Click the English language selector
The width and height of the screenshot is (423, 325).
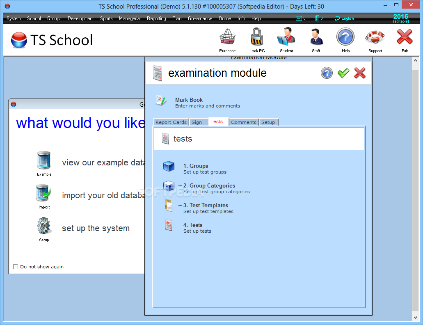click(x=344, y=18)
